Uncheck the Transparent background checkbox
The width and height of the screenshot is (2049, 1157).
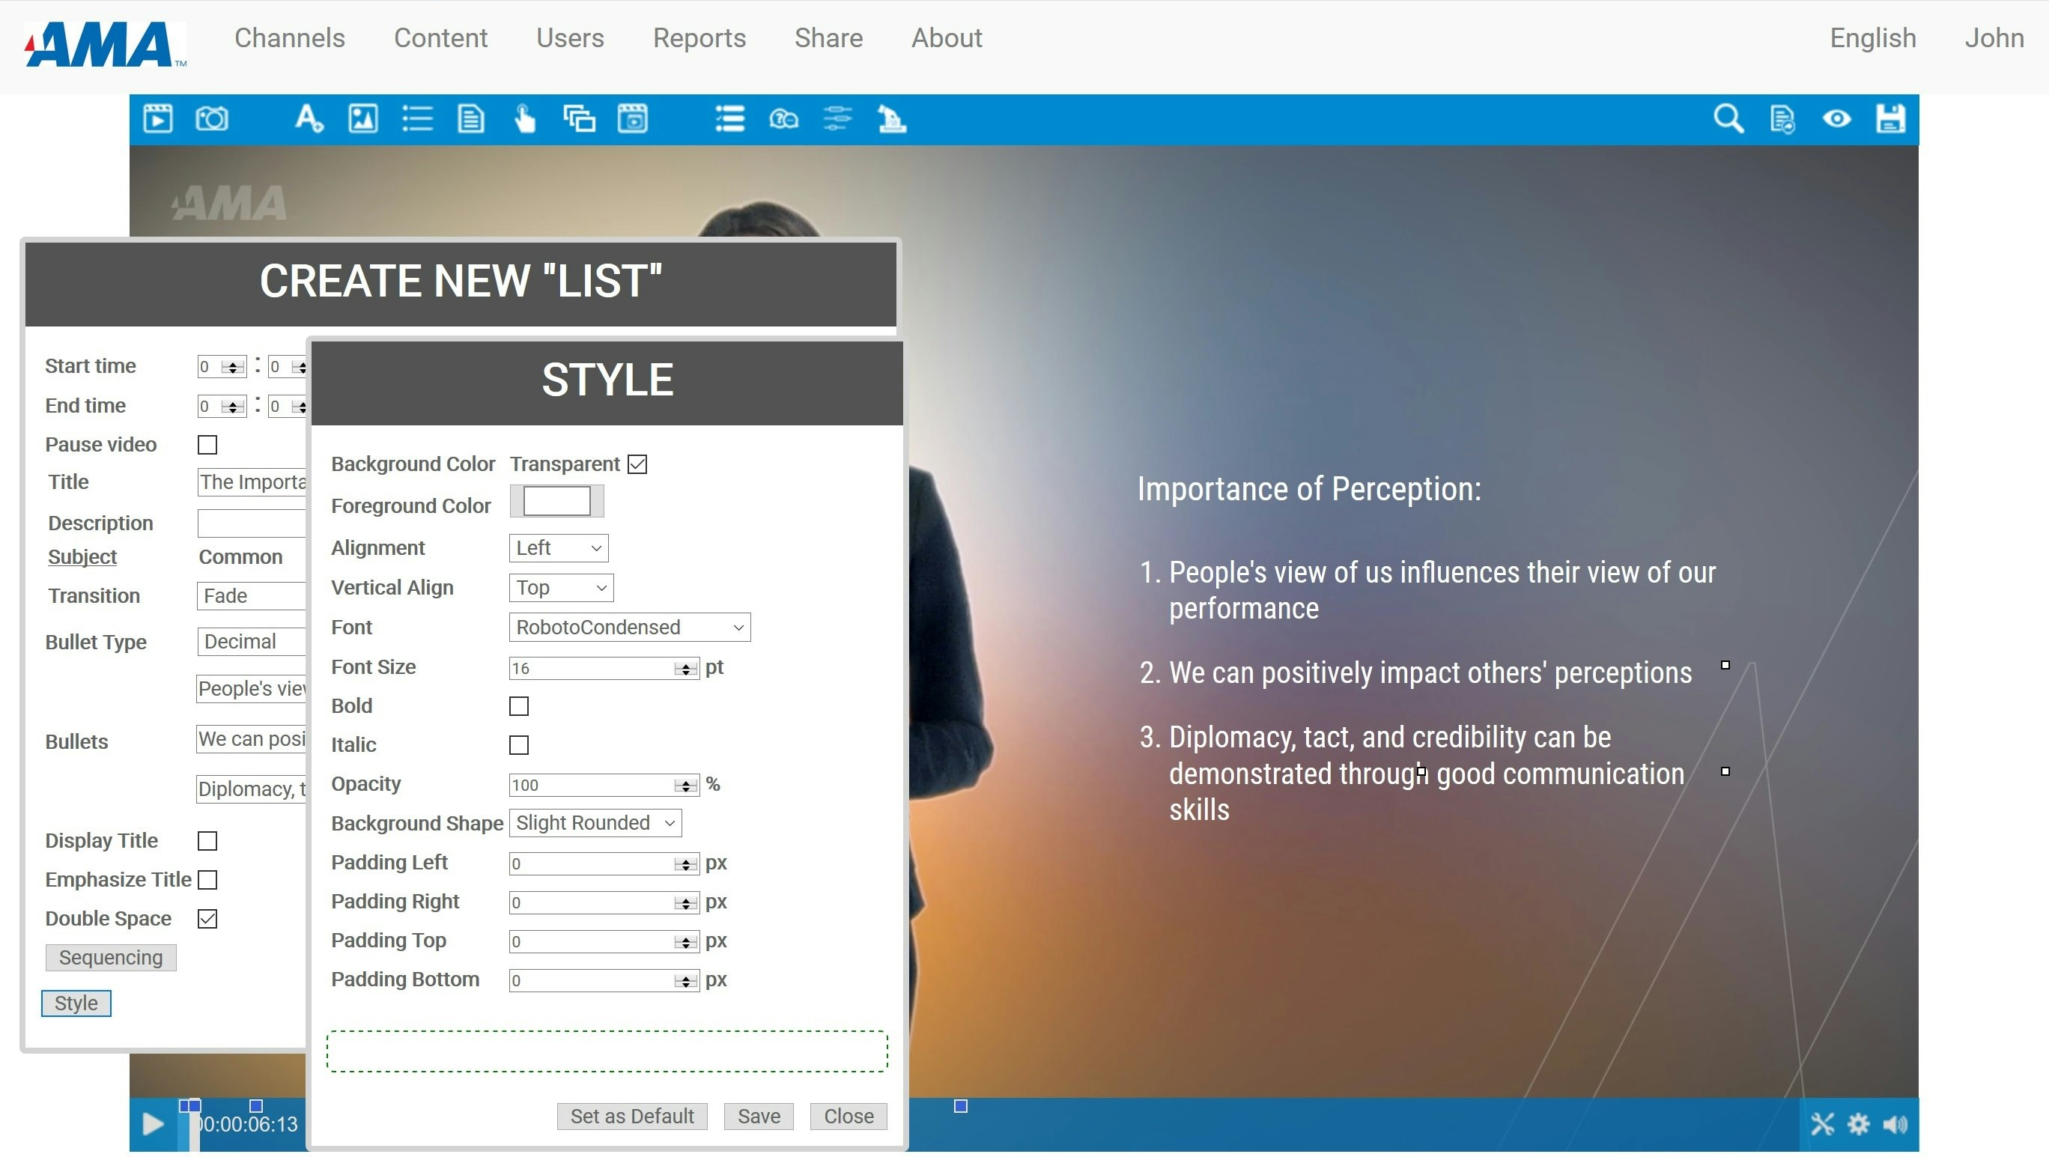pos(637,464)
